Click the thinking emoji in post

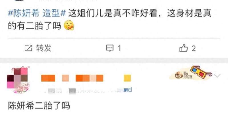click(69, 25)
